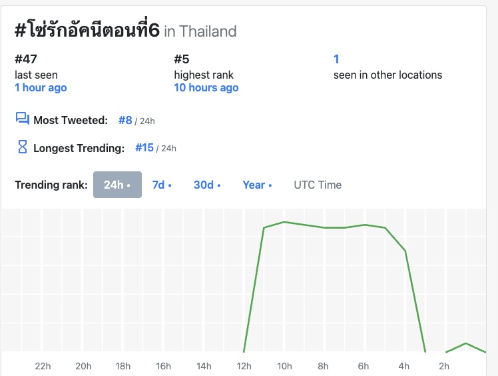Click the '1' other locations count link
The width and height of the screenshot is (498, 376).
coord(336,59)
